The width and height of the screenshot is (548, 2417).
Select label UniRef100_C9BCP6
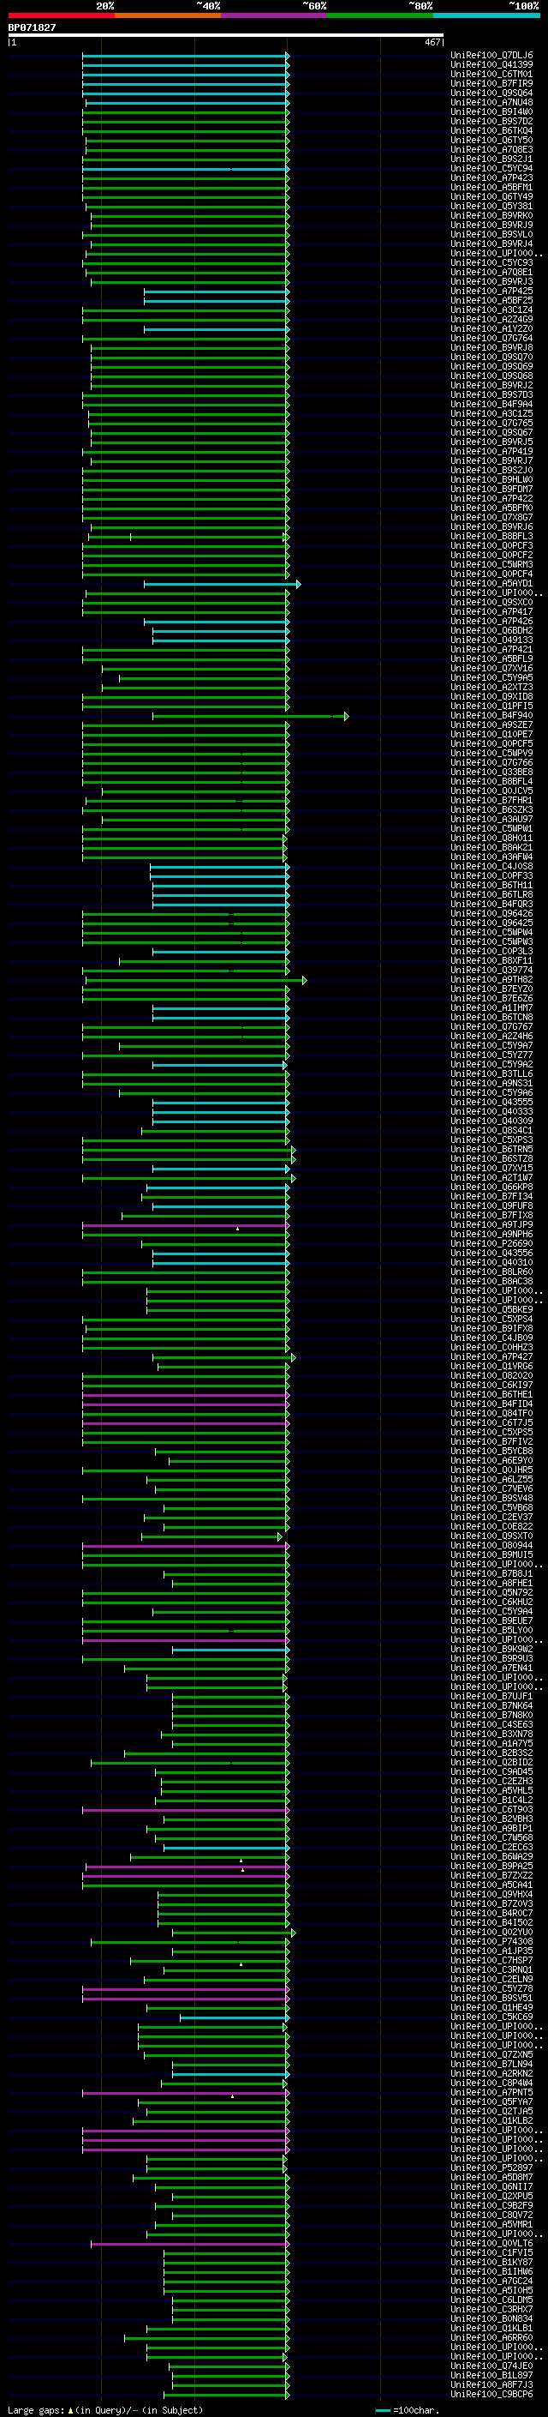point(491,2394)
